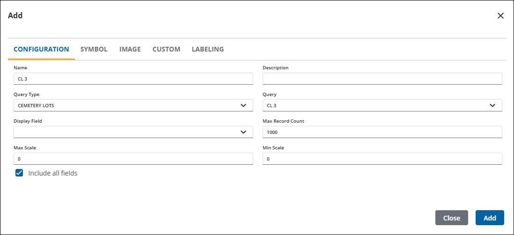Click into the empty Description field
The image size is (514, 235).
382,79
